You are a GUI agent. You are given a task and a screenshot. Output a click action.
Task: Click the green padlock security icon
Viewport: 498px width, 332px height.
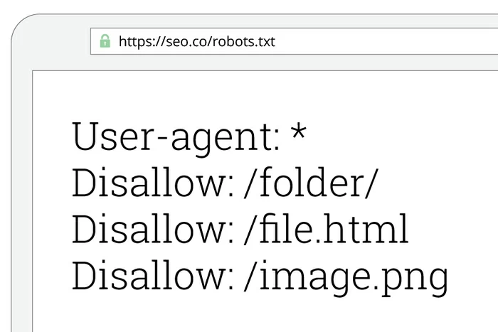(105, 42)
